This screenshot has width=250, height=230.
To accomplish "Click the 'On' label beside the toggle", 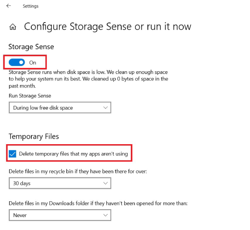I will coord(33,62).
